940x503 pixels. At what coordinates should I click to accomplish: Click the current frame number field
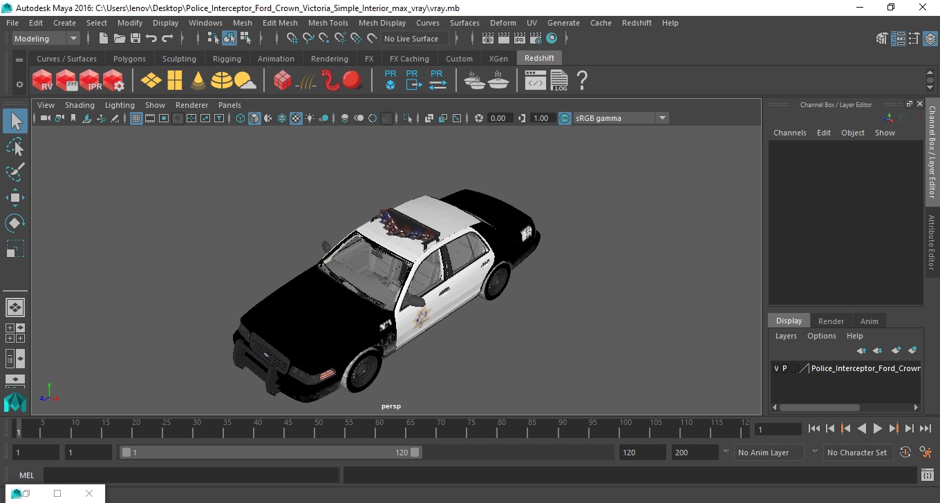[x=778, y=429]
